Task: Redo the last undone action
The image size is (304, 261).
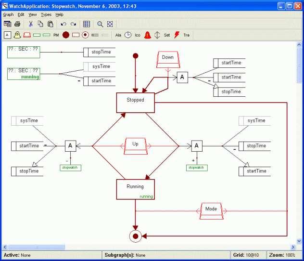Action: click(x=73, y=24)
